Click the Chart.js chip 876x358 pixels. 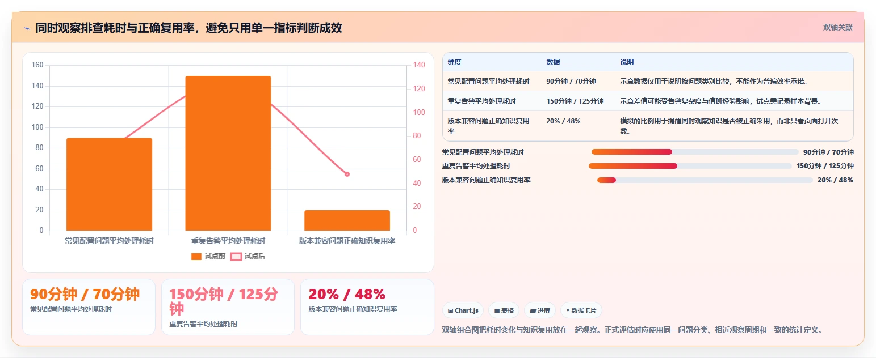(463, 310)
